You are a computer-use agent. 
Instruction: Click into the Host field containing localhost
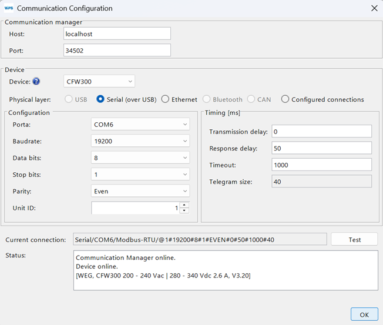coord(117,34)
